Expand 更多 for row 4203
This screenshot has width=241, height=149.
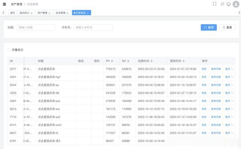click(229, 93)
